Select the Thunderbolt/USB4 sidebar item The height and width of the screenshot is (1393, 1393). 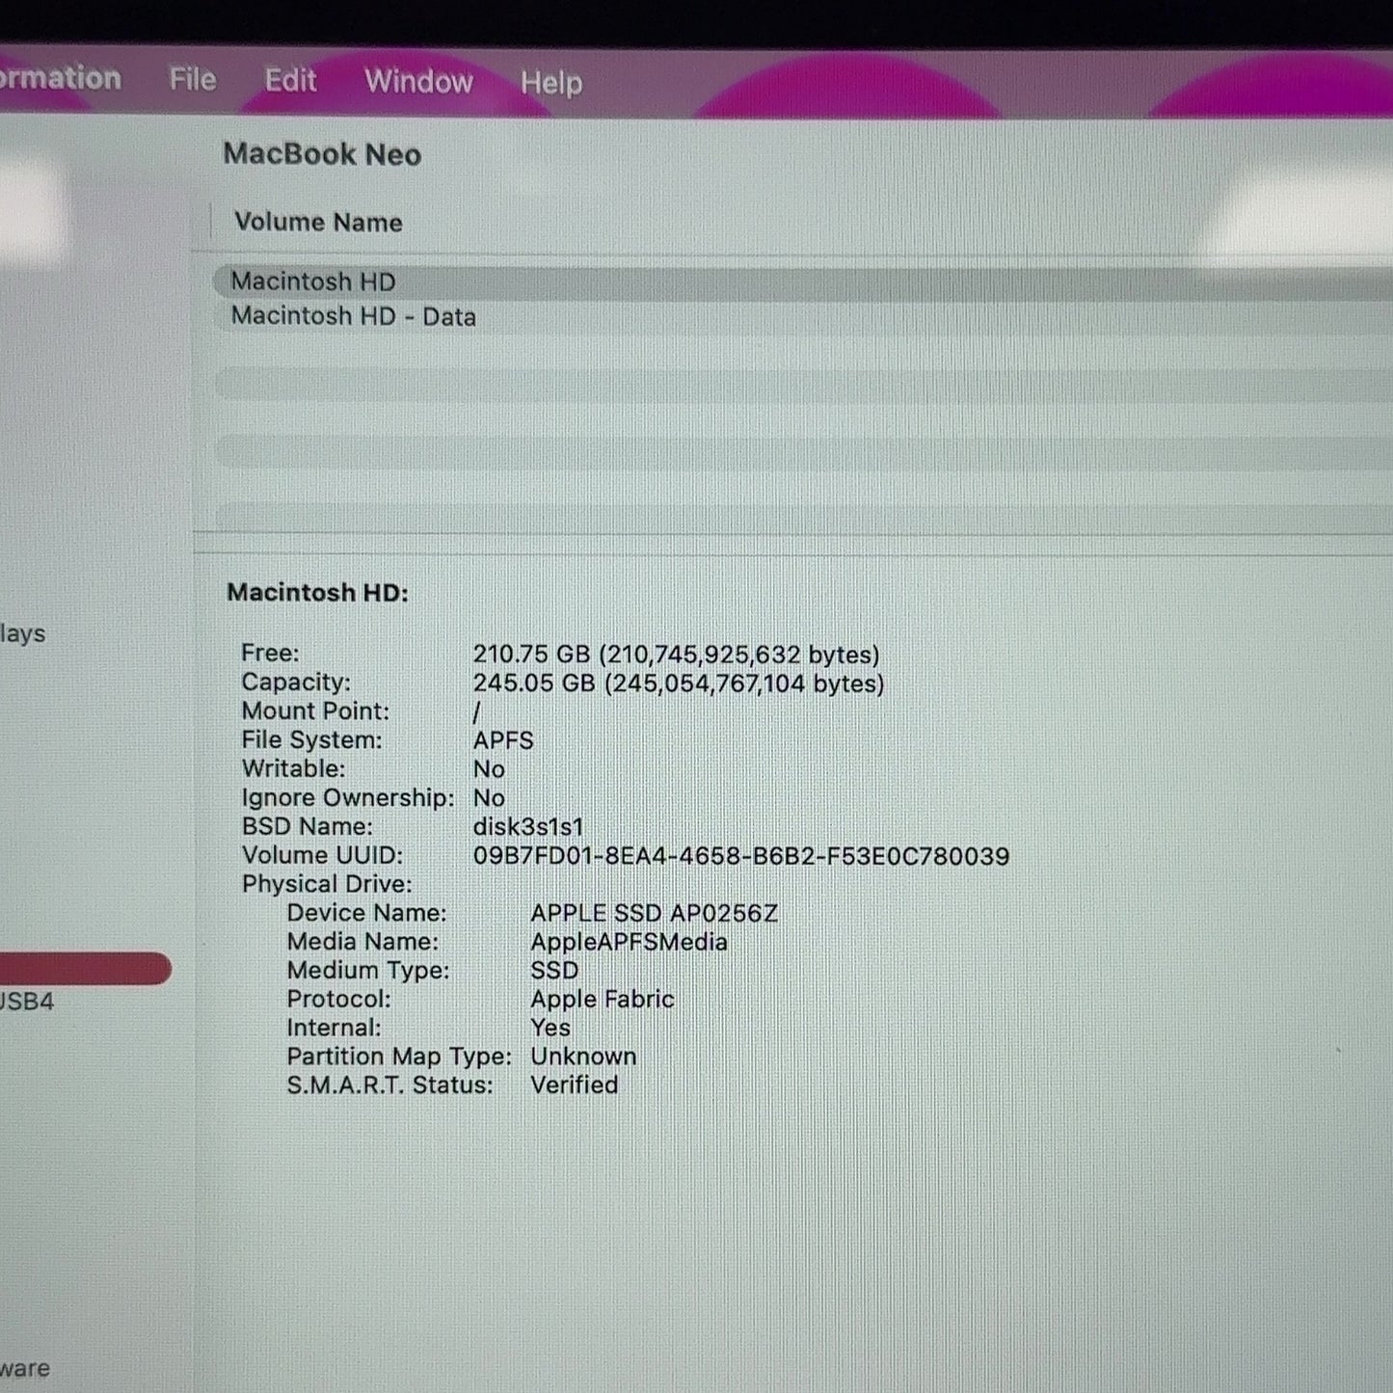[x=27, y=1002]
